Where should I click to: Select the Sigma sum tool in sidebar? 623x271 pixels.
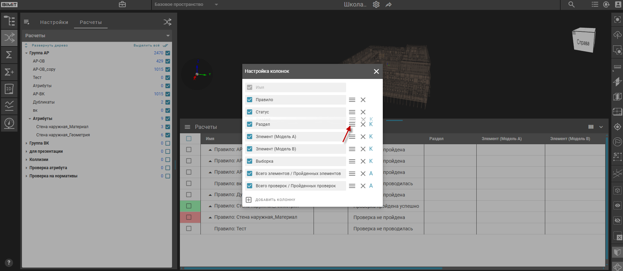pyautogui.click(x=9, y=55)
